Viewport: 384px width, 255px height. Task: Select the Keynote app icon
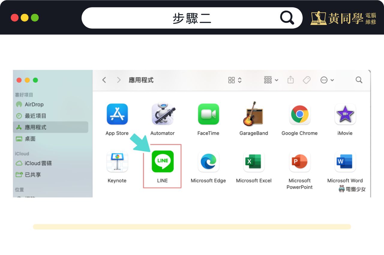pos(117,162)
